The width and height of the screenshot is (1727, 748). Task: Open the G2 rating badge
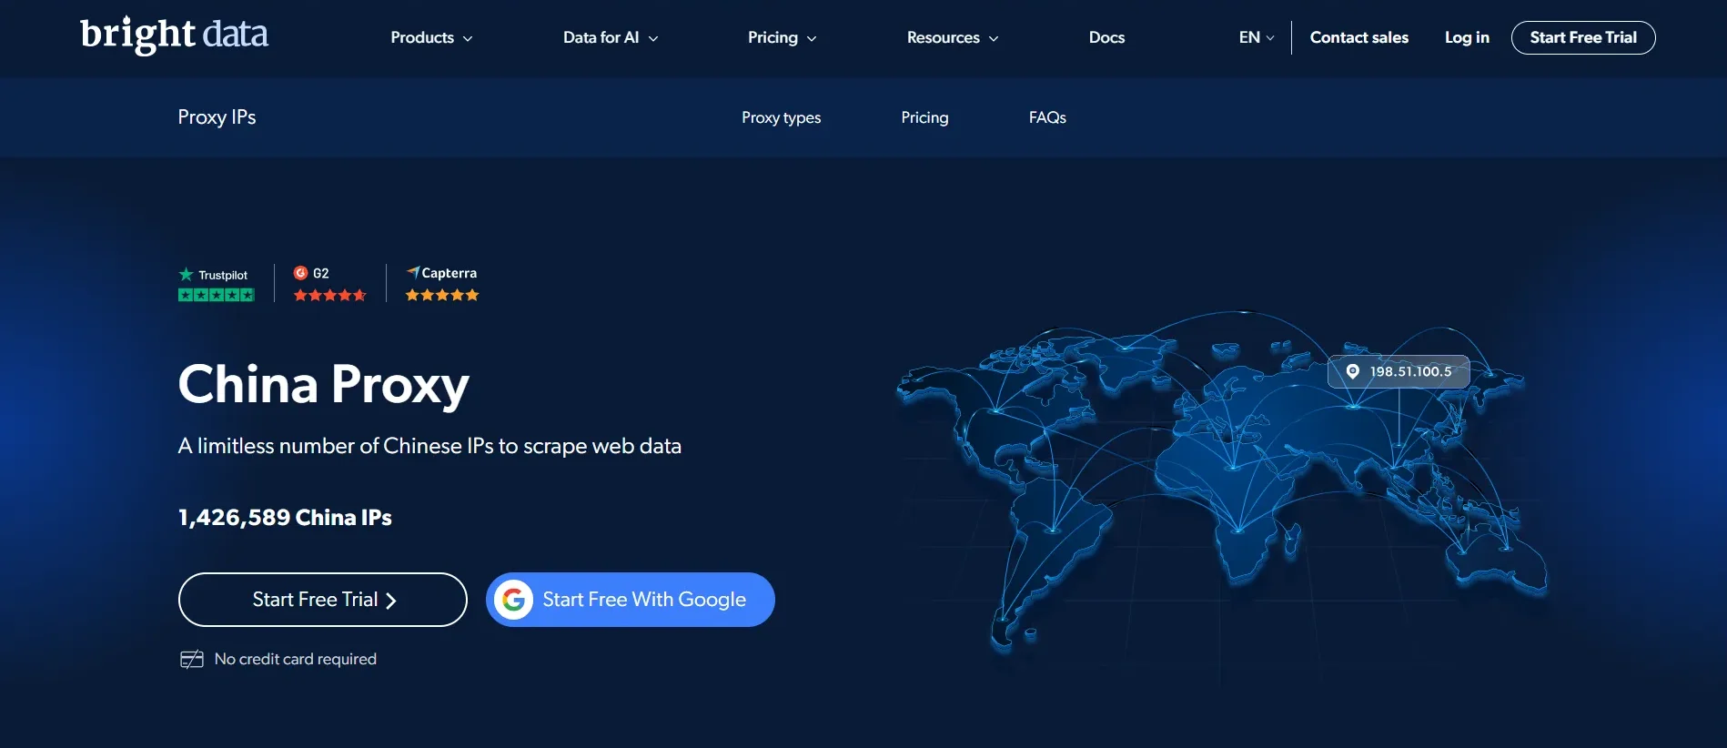(329, 284)
